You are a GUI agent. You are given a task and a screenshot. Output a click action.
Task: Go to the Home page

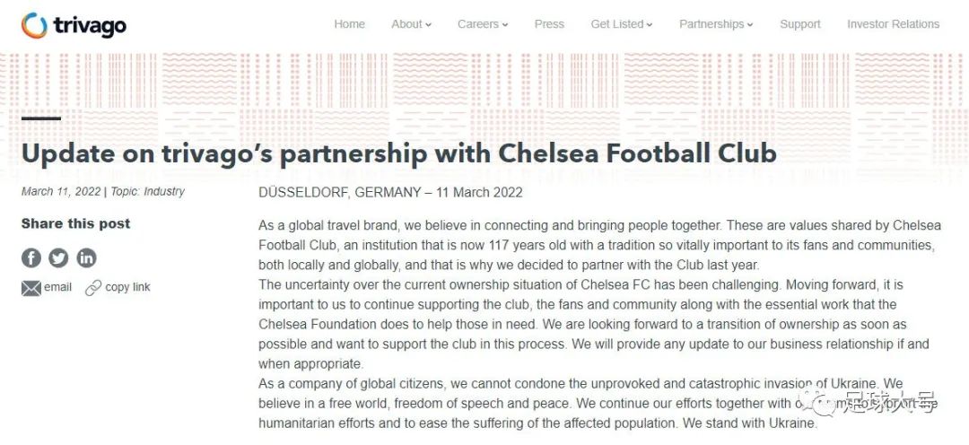349,24
